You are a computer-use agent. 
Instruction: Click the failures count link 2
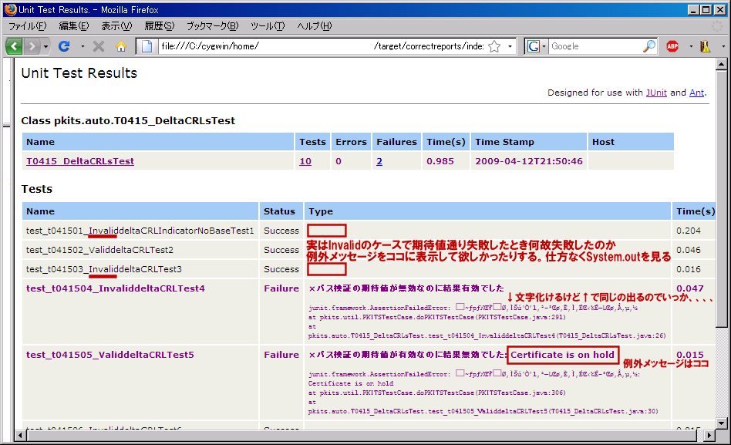point(379,161)
